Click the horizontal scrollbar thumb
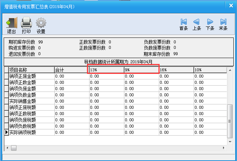The image size is (237, 161). click(14, 148)
